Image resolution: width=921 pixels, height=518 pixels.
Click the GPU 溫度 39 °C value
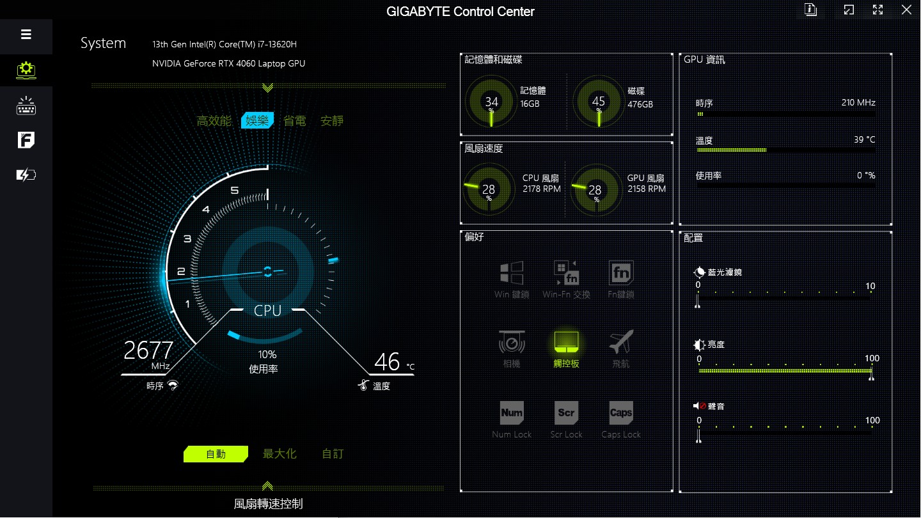[x=864, y=139]
